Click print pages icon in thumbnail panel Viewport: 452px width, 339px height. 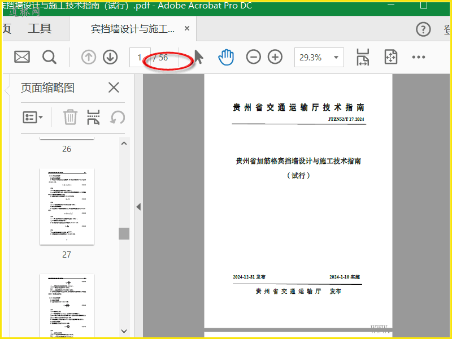point(93,117)
